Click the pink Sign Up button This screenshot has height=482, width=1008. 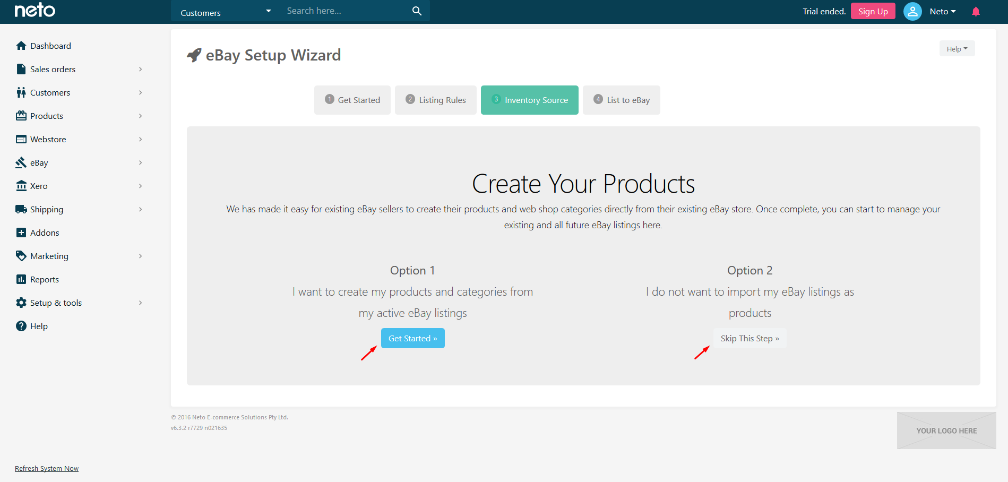pyautogui.click(x=873, y=11)
